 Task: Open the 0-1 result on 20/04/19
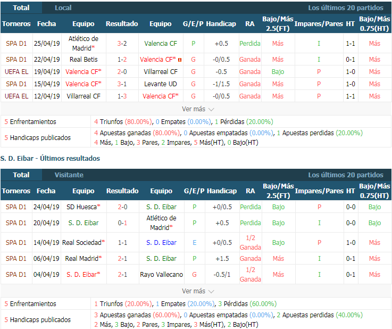(x=122, y=223)
